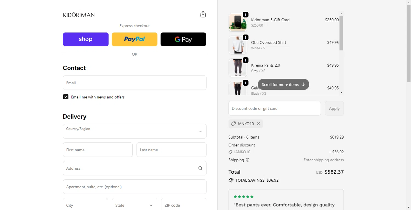This screenshot has width=411, height=210.
Task: Click the Oba Oversized Shirt item name
Action: [269, 43]
